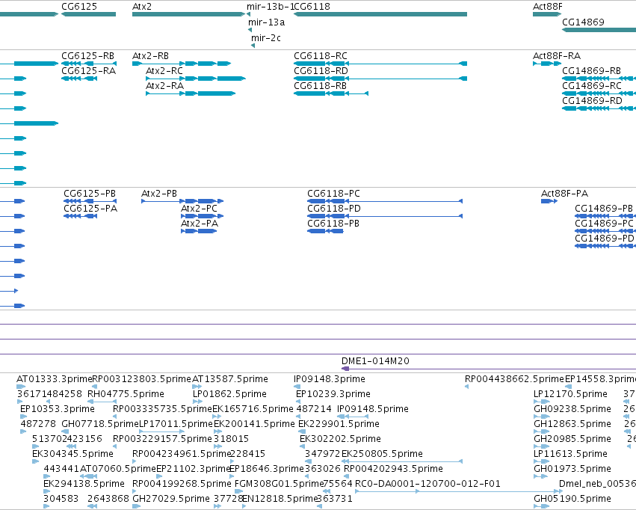Open EST AT13587.5prime

point(230,378)
